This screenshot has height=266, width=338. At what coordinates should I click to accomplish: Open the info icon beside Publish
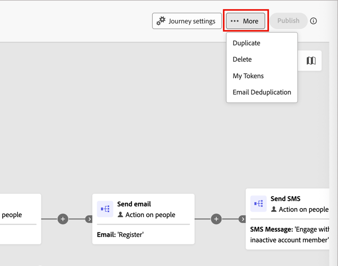tap(313, 21)
